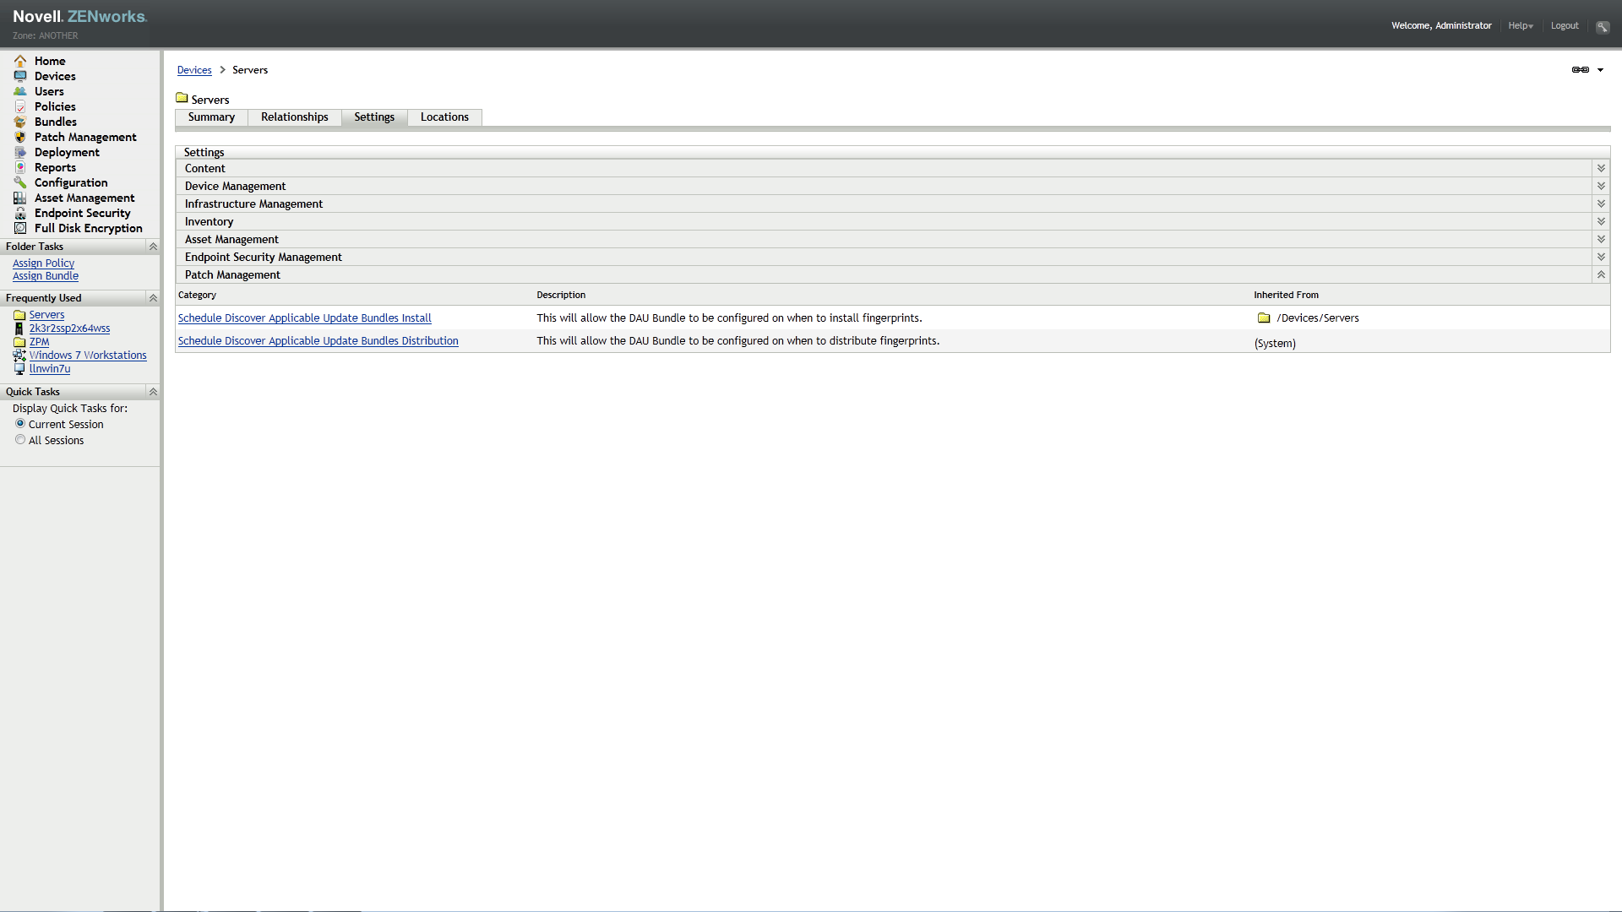
Task: Click the Asset Management icon
Action: pyautogui.click(x=20, y=198)
